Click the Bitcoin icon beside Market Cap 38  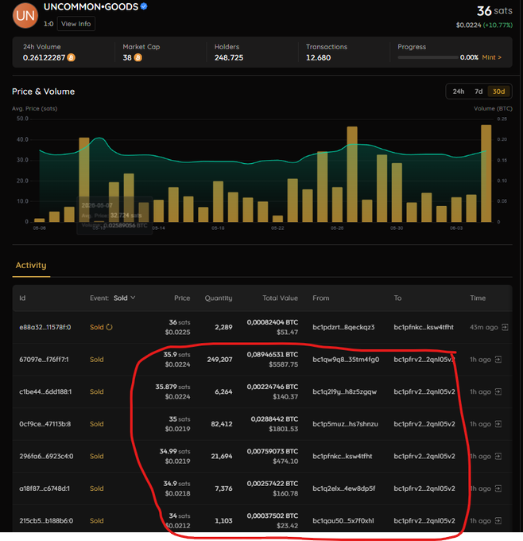click(138, 57)
